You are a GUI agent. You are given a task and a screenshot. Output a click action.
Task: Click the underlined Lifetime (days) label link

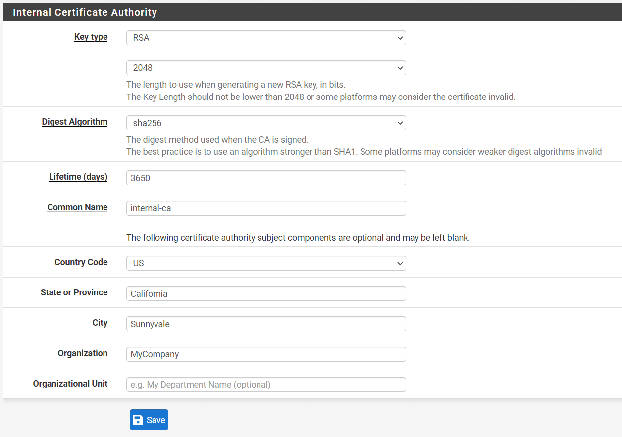78,176
